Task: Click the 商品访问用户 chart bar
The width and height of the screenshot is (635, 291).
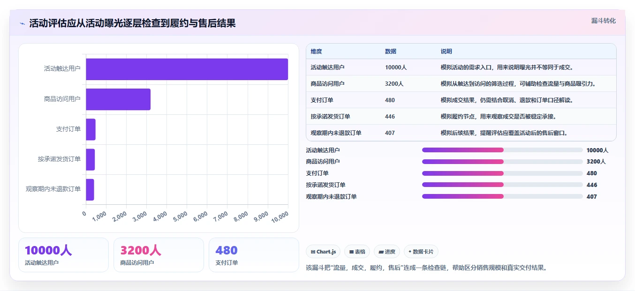Action: click(118, 99)
